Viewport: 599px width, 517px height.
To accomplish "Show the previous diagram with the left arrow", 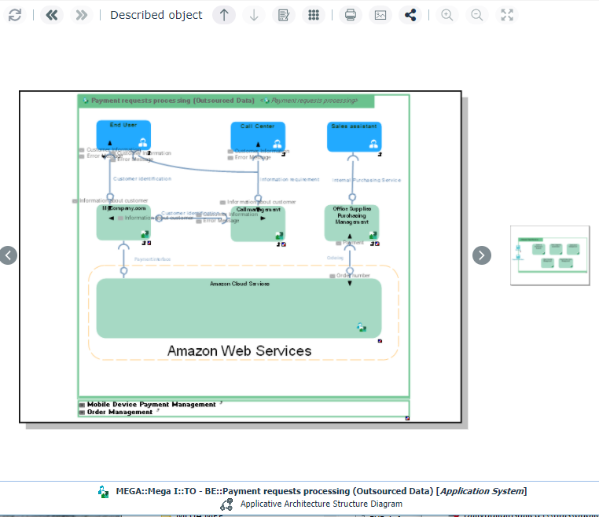I will [x=7, y=255].
